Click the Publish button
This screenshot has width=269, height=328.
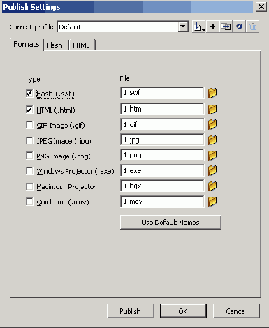tap(131, 311)
